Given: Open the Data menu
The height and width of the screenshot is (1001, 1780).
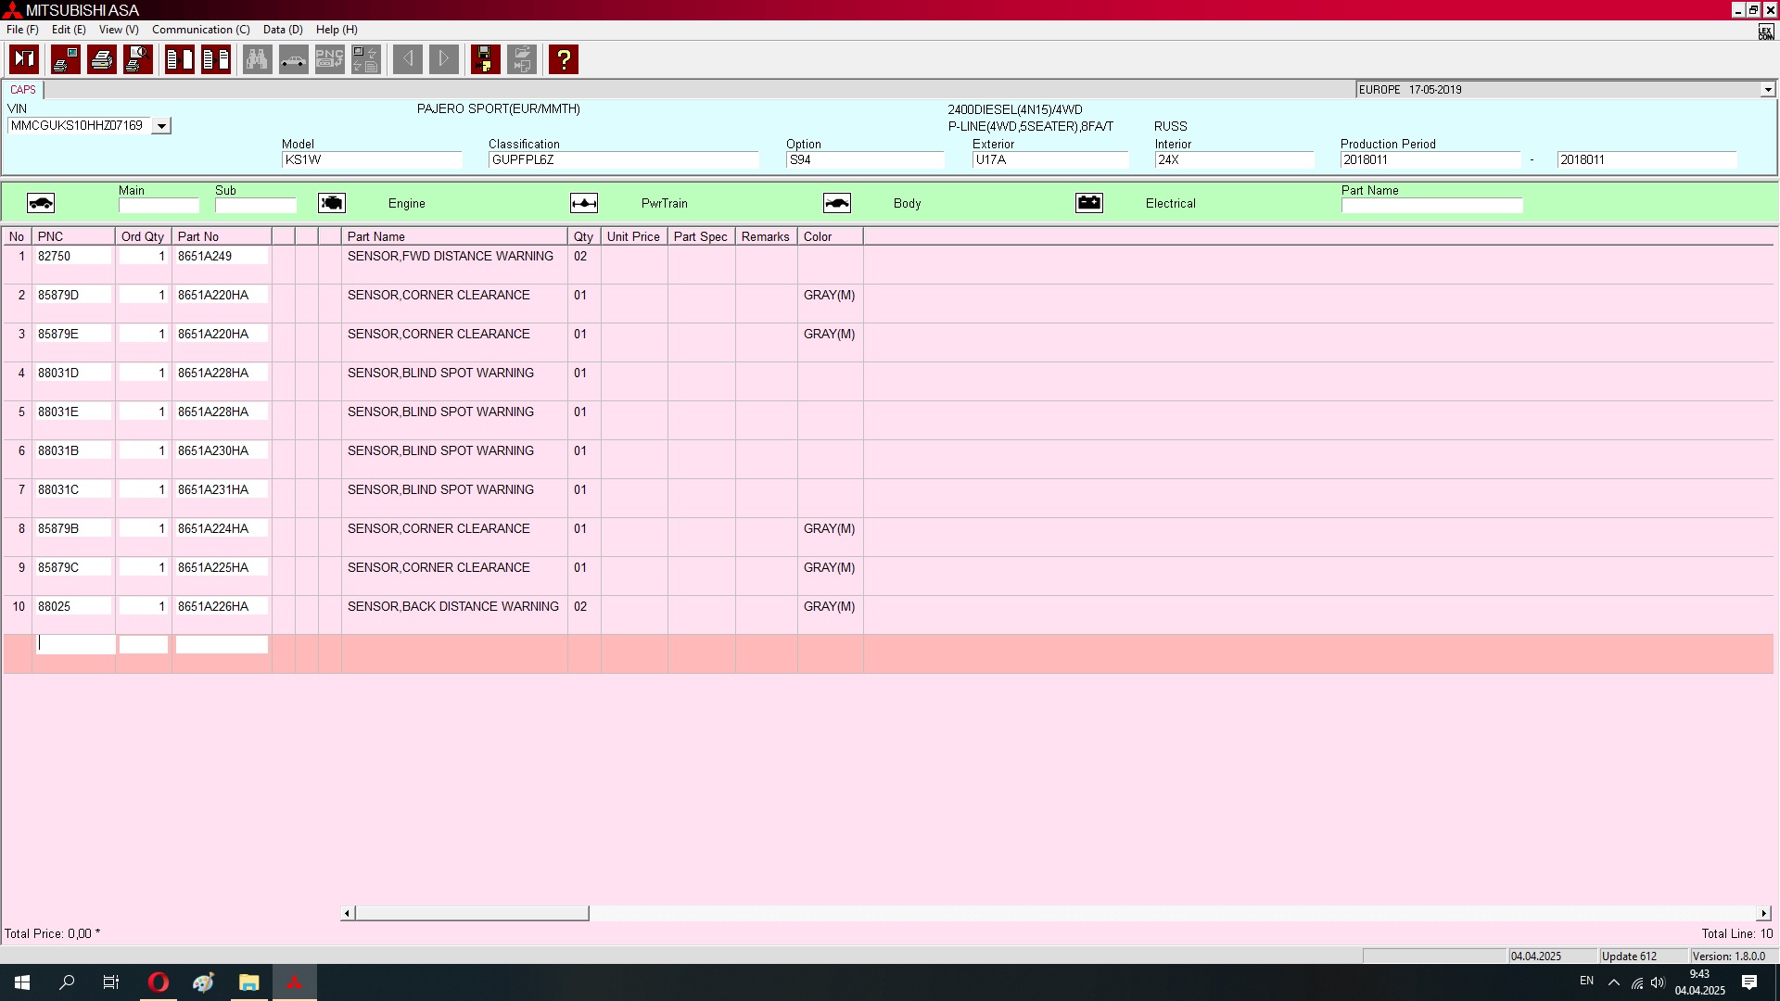Looking at the screenshot, I should (x=283, y=30).
